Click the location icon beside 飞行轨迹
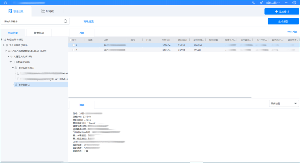This screenshot has width=300, height=163. [x=16, y=68]
